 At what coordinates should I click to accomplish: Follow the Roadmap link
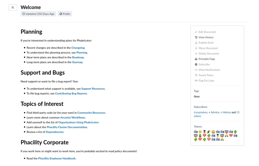click(x=78, y=57)
